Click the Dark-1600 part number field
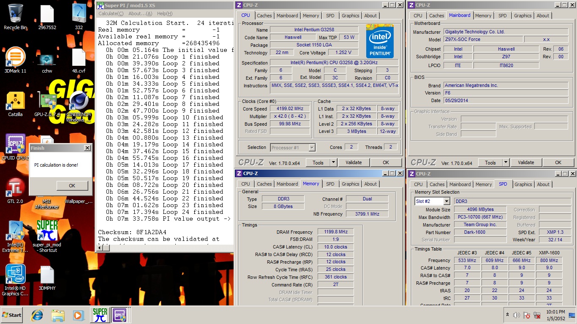The width and height of the screenshot is (577, 324). pyautogui.click(x=480, y=232)
